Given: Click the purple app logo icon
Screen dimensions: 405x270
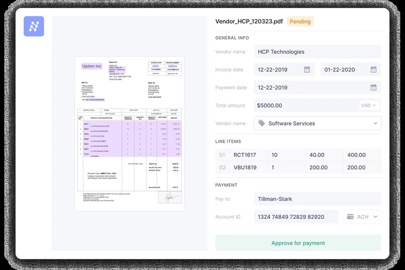Looking at the screenshot, I should tap(34, 26).
